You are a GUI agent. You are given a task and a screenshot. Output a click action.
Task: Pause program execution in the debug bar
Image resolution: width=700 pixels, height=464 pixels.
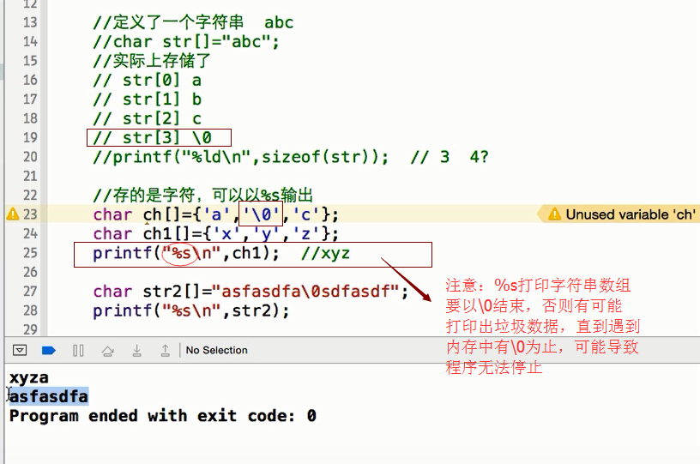pyautogui.click(x=78, y=351)
